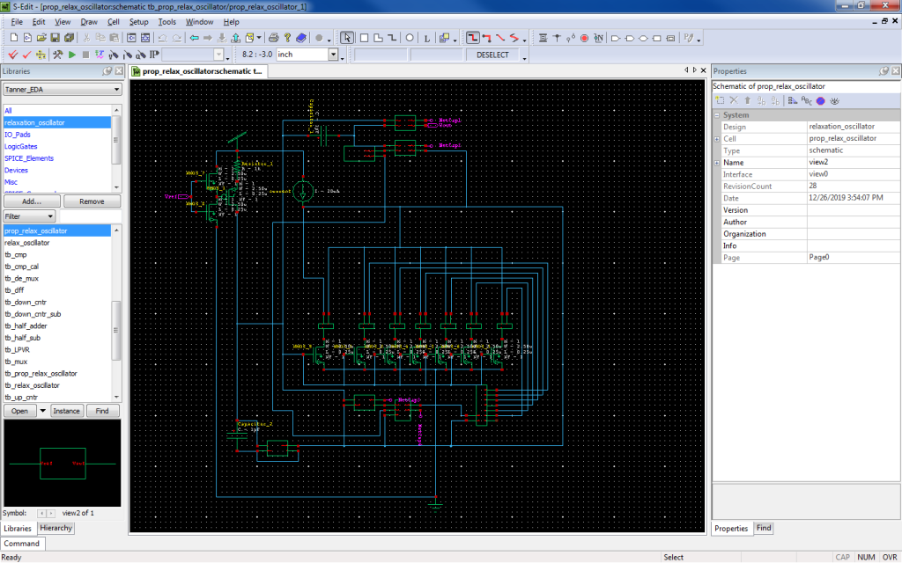Viewport: 902px width, 563px height.
Task: Click the Add button in Libraries panel
Action: (x=31, y=201)
